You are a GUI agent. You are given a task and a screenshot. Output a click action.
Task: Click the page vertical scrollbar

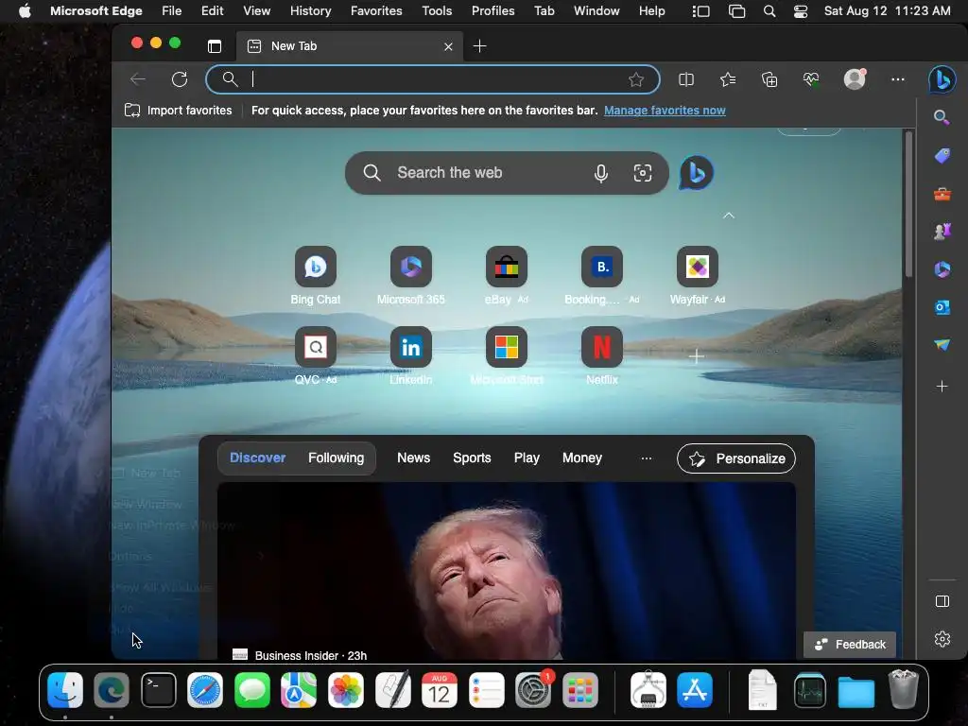(x=908, y=204)
